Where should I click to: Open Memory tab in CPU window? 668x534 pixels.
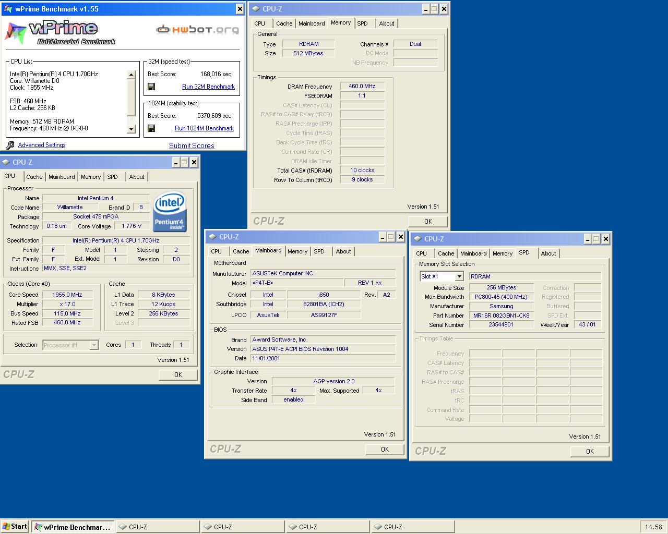point(91,177)
